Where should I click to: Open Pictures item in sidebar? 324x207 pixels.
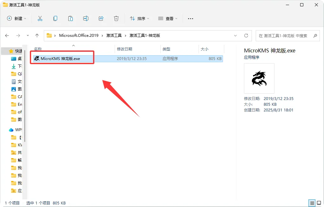click(x=16, y=89)
